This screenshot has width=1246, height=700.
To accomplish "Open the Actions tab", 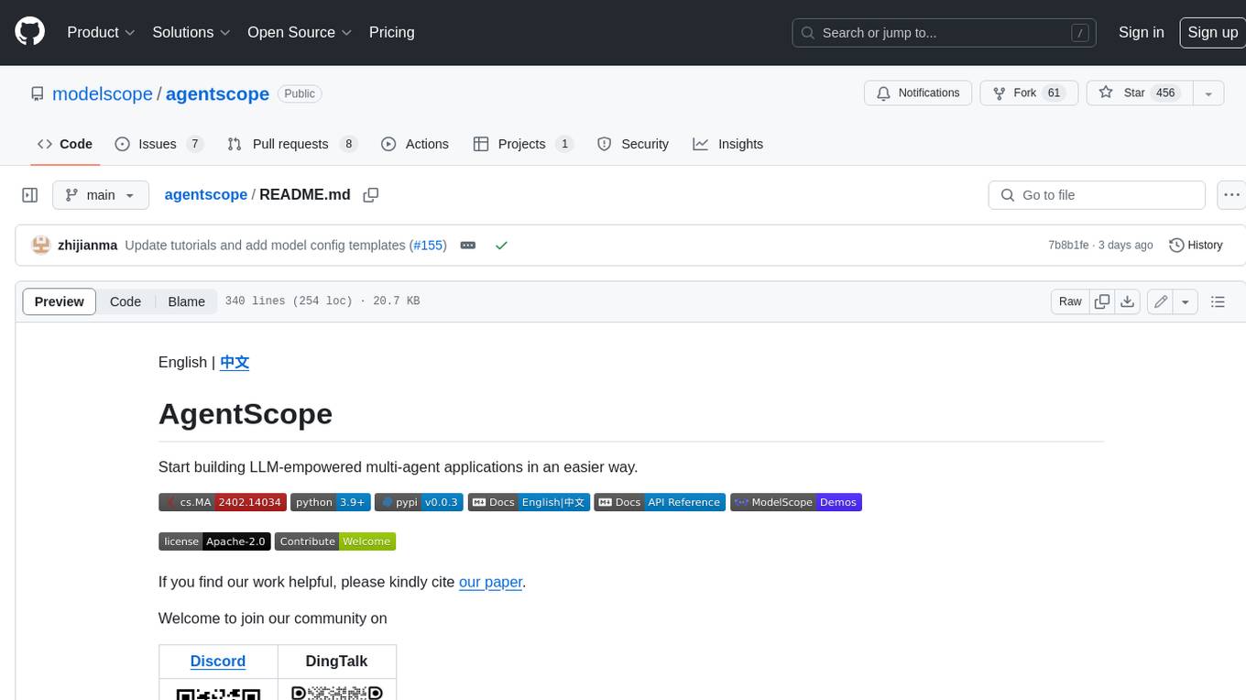I will click(415, 144).
